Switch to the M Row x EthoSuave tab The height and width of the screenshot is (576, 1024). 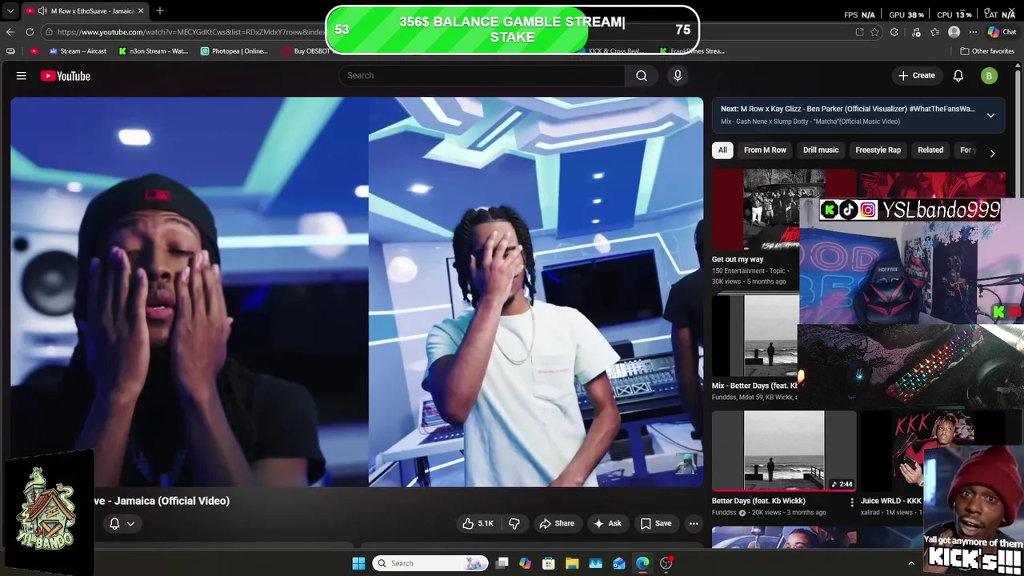coord(86,11)
